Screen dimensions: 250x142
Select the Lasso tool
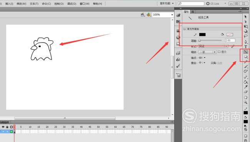(x=246, y=36)
